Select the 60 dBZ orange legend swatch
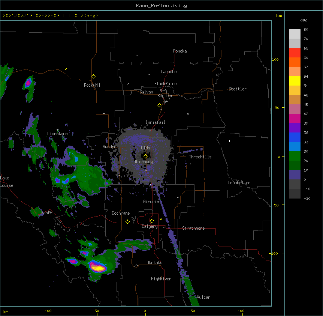Viewport: 323px width, 316px height. [x=295, y=62]
